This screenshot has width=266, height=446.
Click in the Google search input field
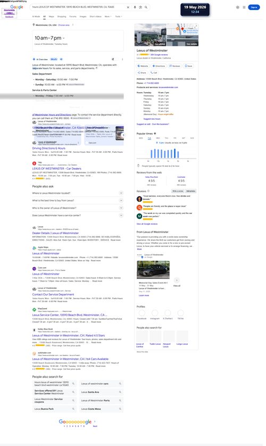[78, 7]
